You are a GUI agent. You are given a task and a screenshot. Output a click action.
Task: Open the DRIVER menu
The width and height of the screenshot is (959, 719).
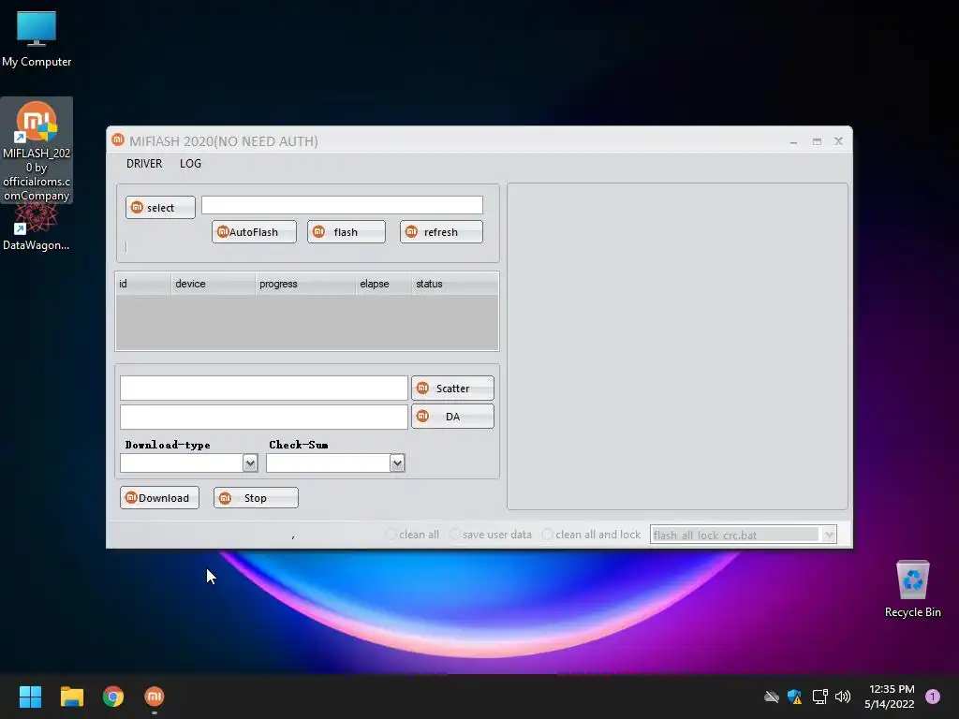[x=144, y=163]
